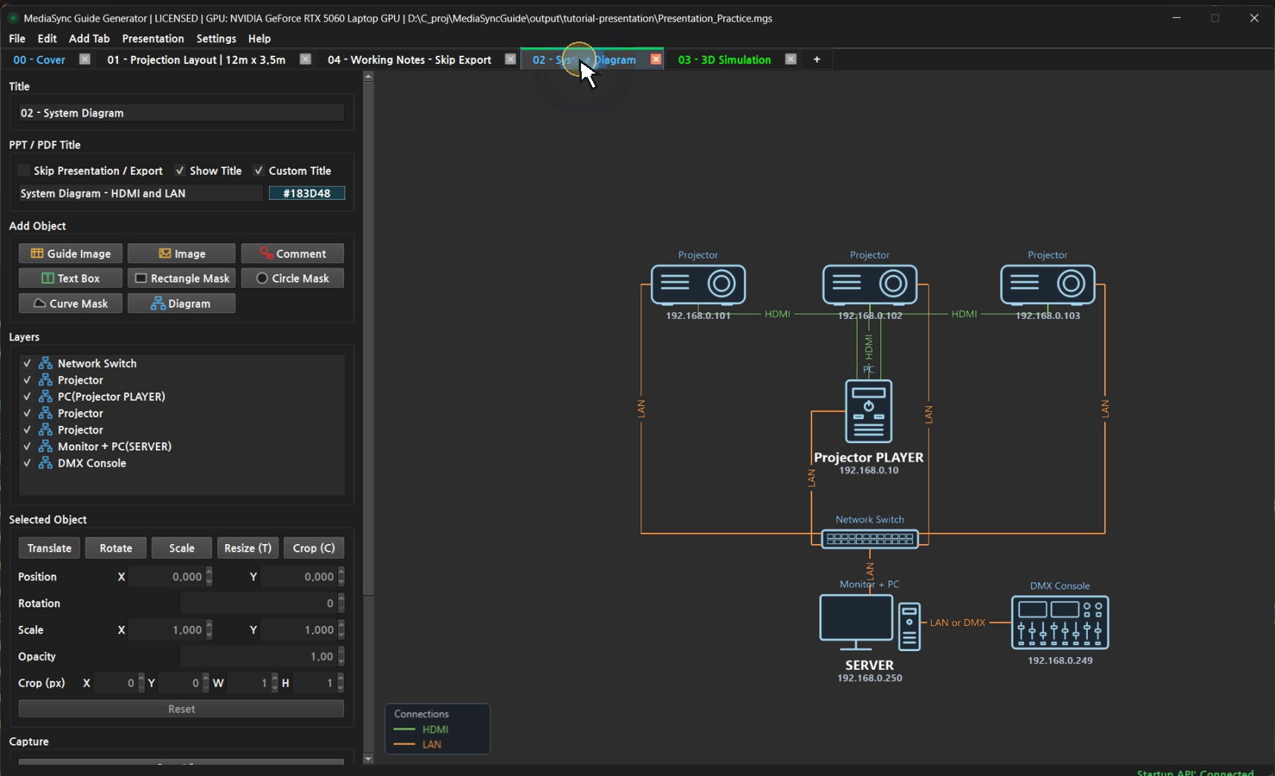
Task: Select the DMX Console icon in diagram
Action: pos(1060,622)
